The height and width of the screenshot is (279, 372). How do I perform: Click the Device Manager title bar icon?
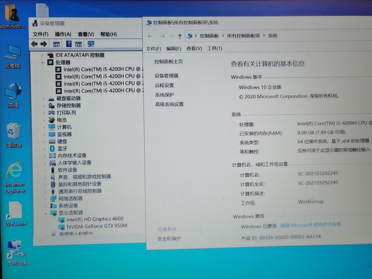pyautogui.click(x=35, y=24)
